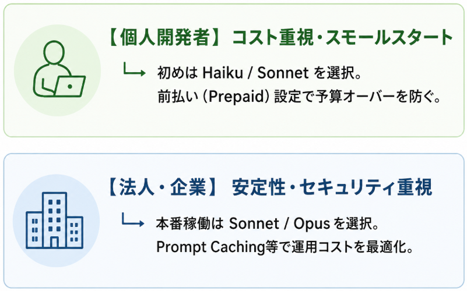This screenshot has height=291, width=467.
Task: Click the door of the center building
Action: point(54,242)
